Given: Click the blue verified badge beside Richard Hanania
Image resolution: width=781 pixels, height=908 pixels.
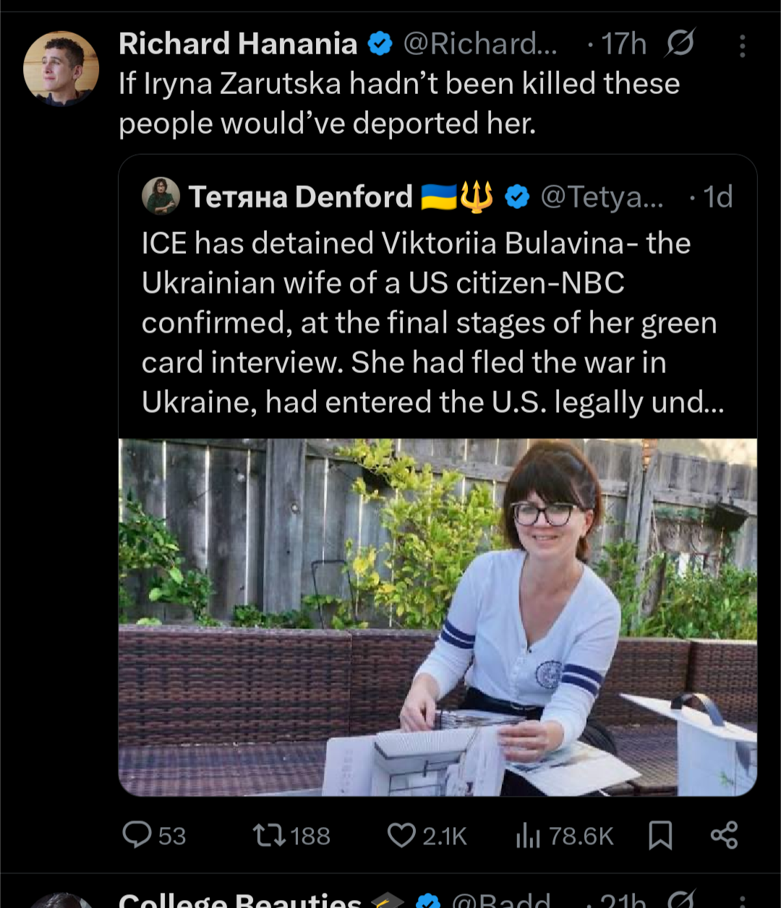Looking at the screenshot, I should (380, 45).
